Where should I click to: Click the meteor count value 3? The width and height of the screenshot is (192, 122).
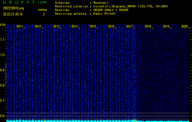43,14
